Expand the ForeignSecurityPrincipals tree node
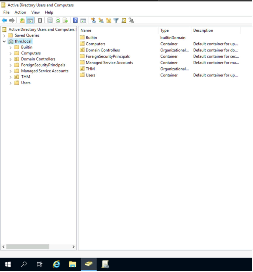The height and width of the screenshot is (272, 253). 10,65
